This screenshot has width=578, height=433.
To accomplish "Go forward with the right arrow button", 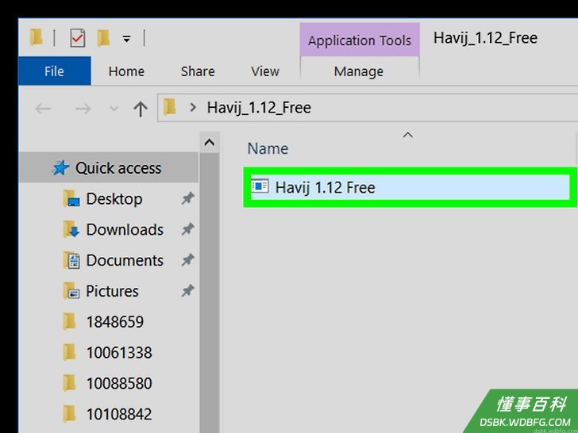I will pyautogui.click(x=83, y=109).
